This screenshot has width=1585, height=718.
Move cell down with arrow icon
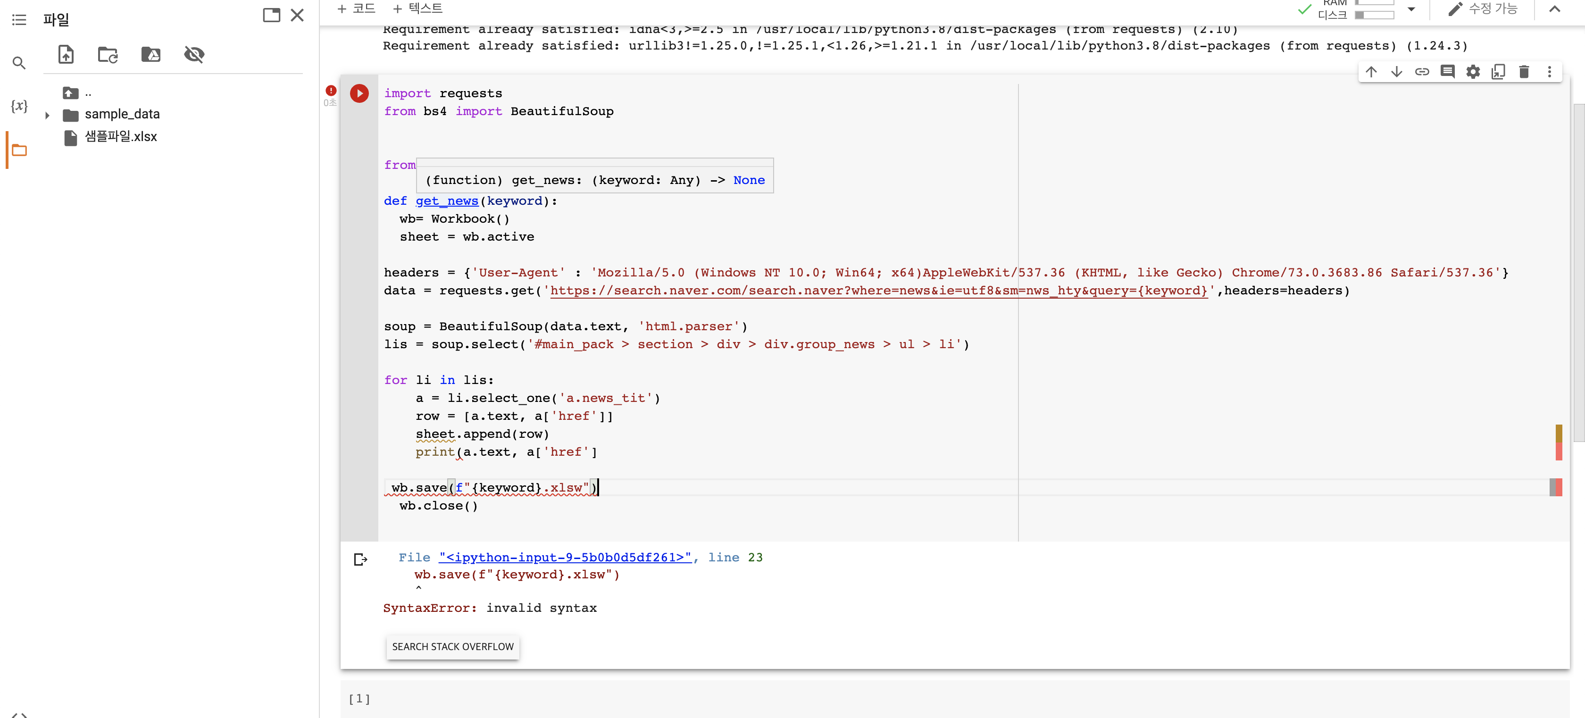[x=1397, y=72]
